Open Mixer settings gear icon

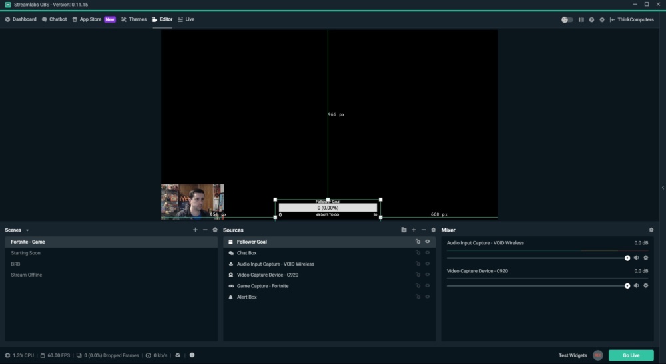click(651, 230)
